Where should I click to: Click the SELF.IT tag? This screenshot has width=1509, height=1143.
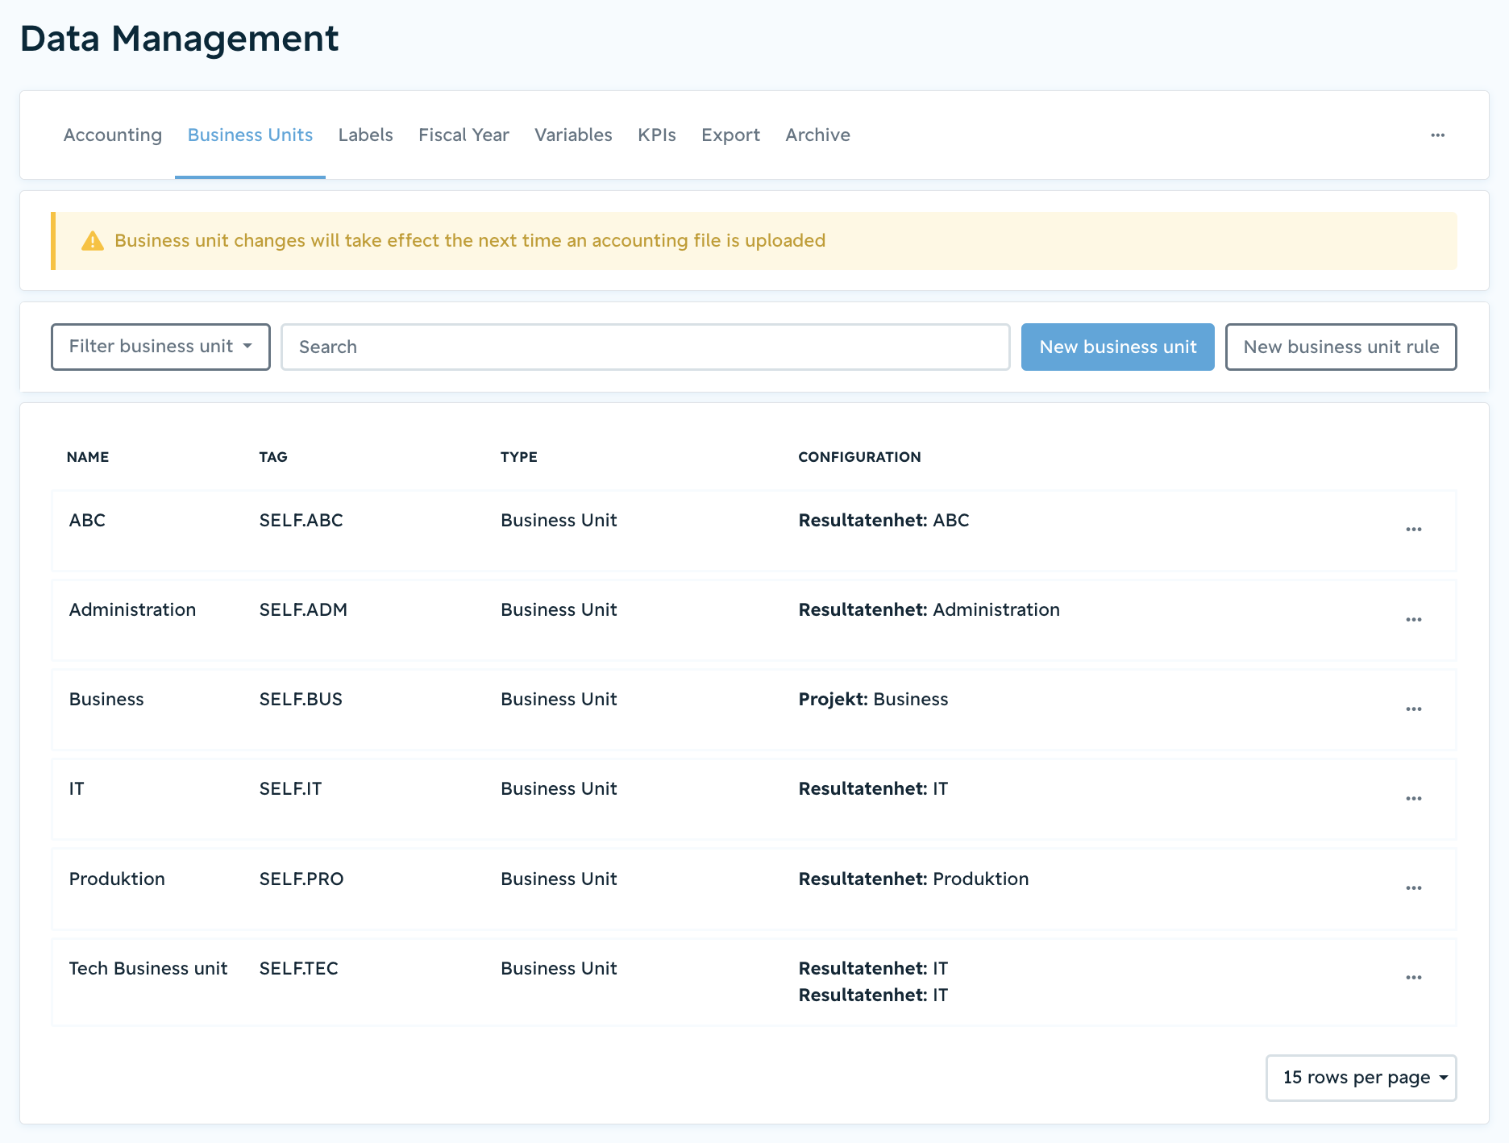click(x=290, y=789)
